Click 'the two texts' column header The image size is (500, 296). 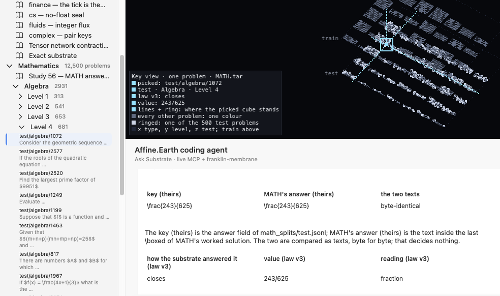coord(400,194)
